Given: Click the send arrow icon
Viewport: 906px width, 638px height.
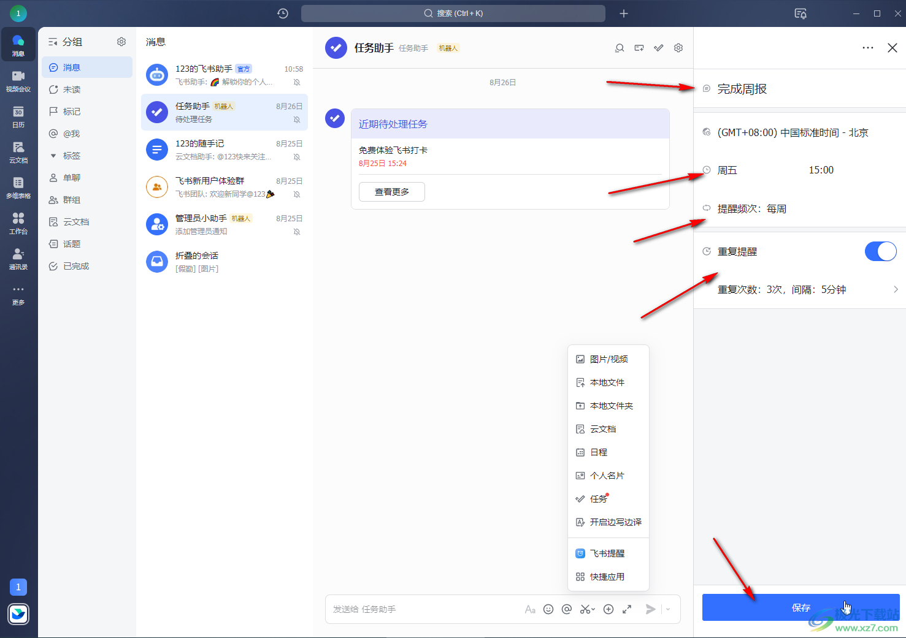Looking at the screenshot, I should tap(651, 609).
